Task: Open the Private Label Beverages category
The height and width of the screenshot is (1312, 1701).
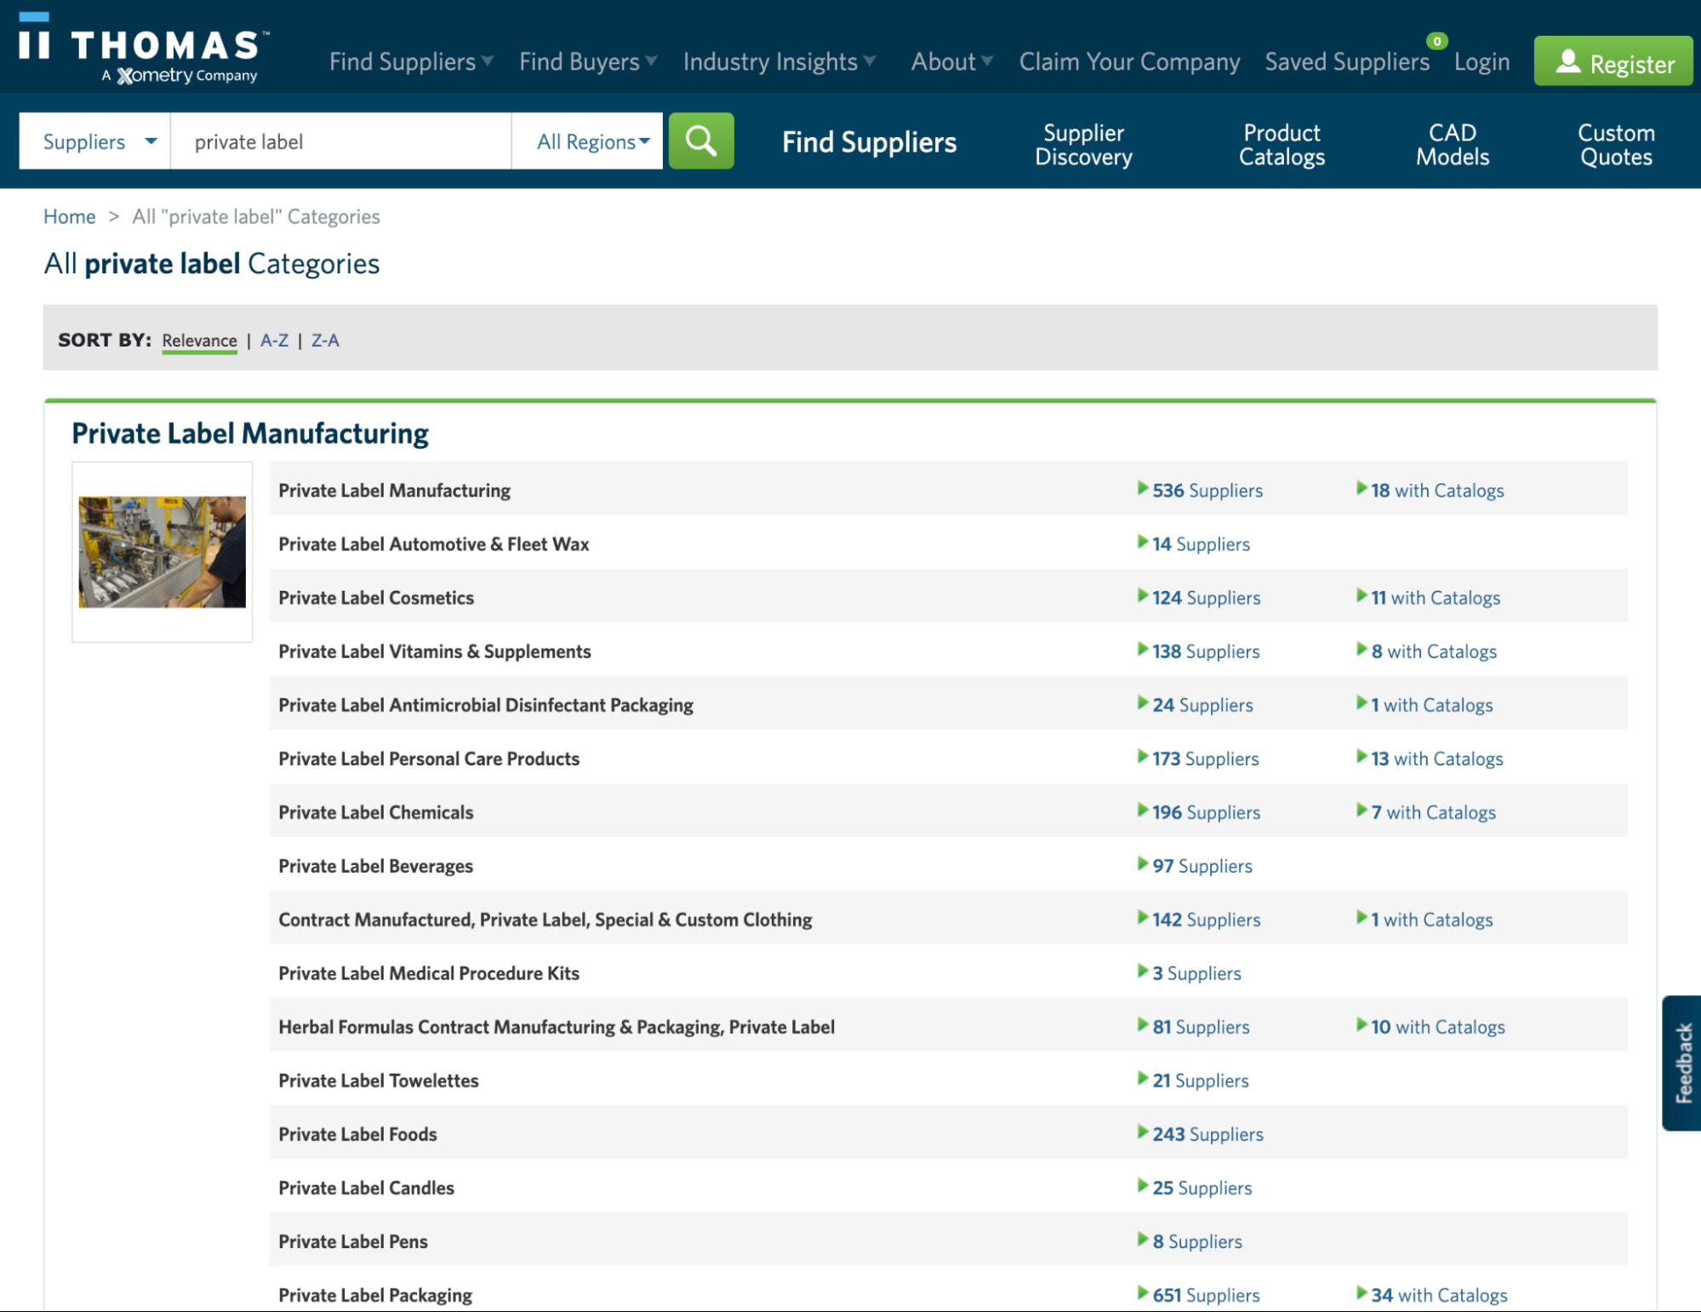Action: 375,866
